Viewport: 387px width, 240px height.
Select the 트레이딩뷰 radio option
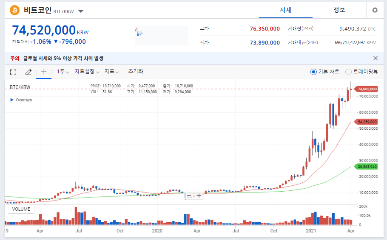[x=348, y=72]
